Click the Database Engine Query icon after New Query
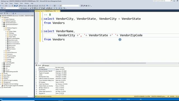Image resolution: width=179 pixels, height=101 pixels. click(x=29, y=6)
